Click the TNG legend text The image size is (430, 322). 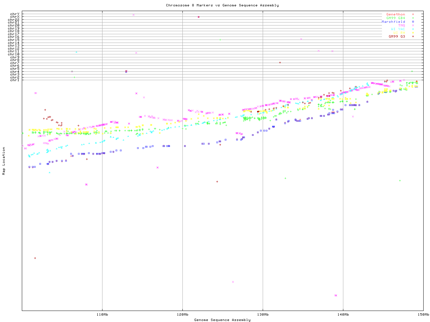[401, 25]
